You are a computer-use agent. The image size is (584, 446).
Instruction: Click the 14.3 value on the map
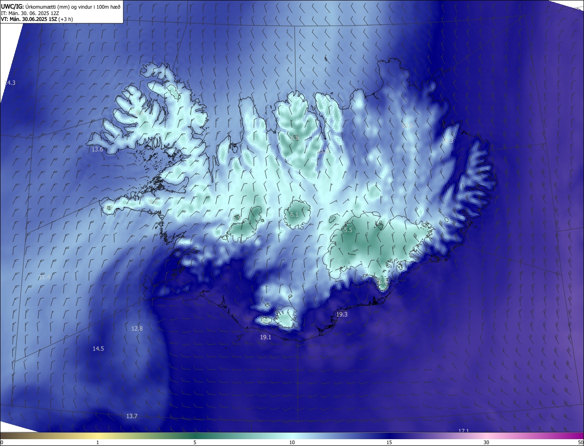tap(10, 83)
